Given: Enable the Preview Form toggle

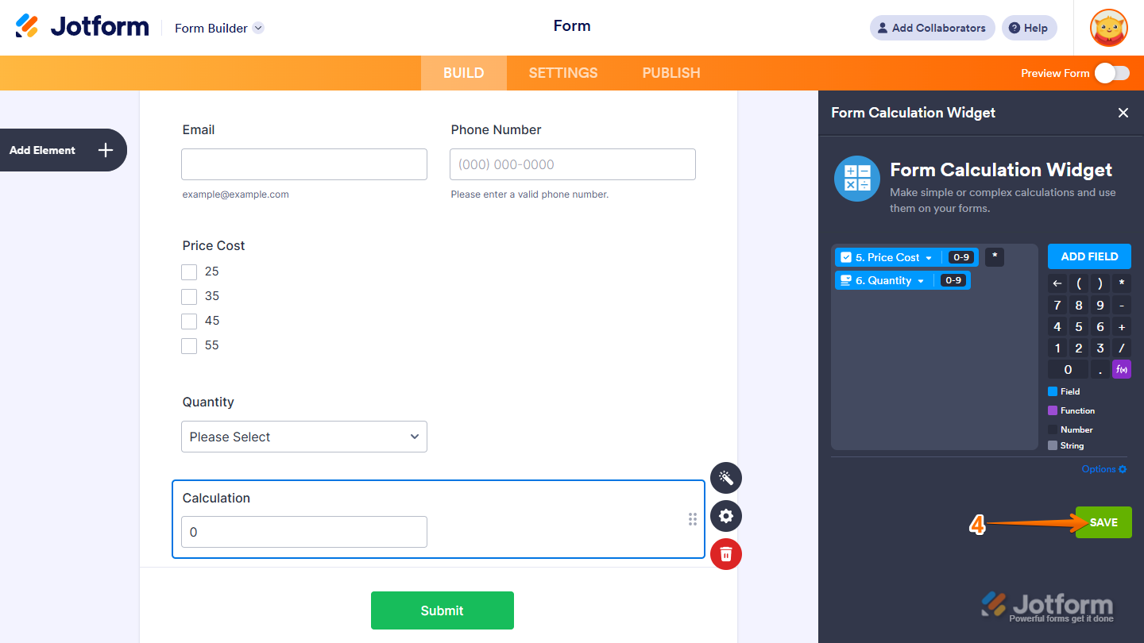Looking at the screenshot, I should point(1111,72).
